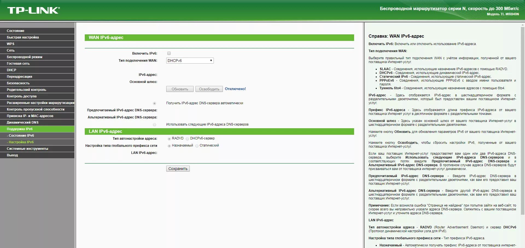Click SLAAC bullet in help panel
This screenshot has width=525, height=248.
tap(444, 69)
